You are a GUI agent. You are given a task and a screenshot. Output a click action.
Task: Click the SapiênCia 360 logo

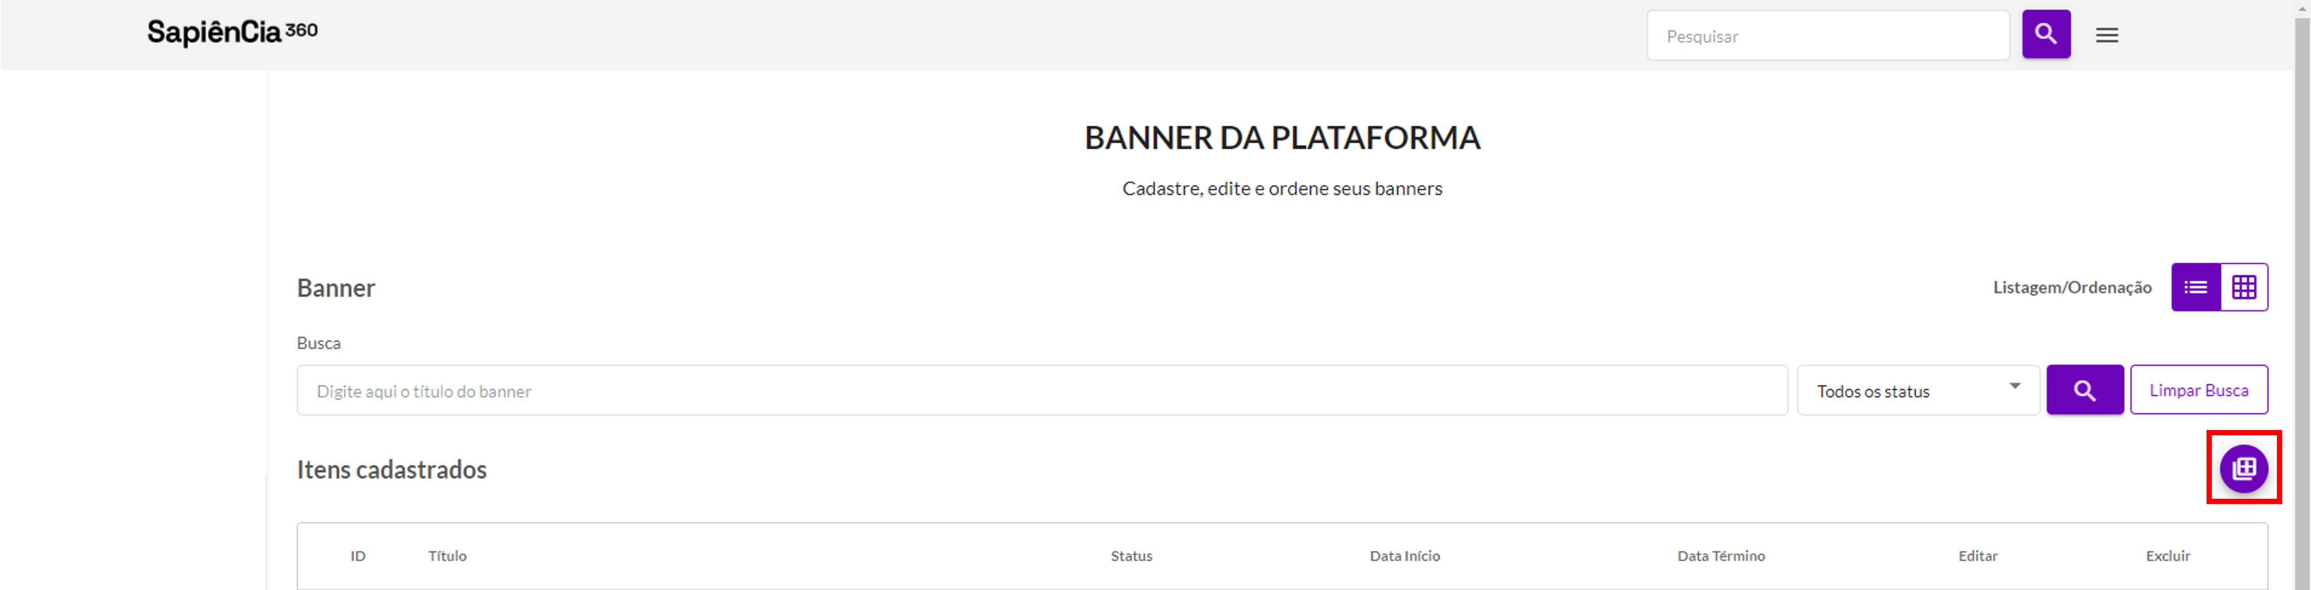pyautogui.click(x=233, y=33)
